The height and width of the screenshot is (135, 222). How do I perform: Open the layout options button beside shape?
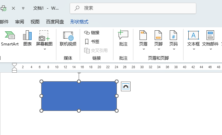pos(126,86)
